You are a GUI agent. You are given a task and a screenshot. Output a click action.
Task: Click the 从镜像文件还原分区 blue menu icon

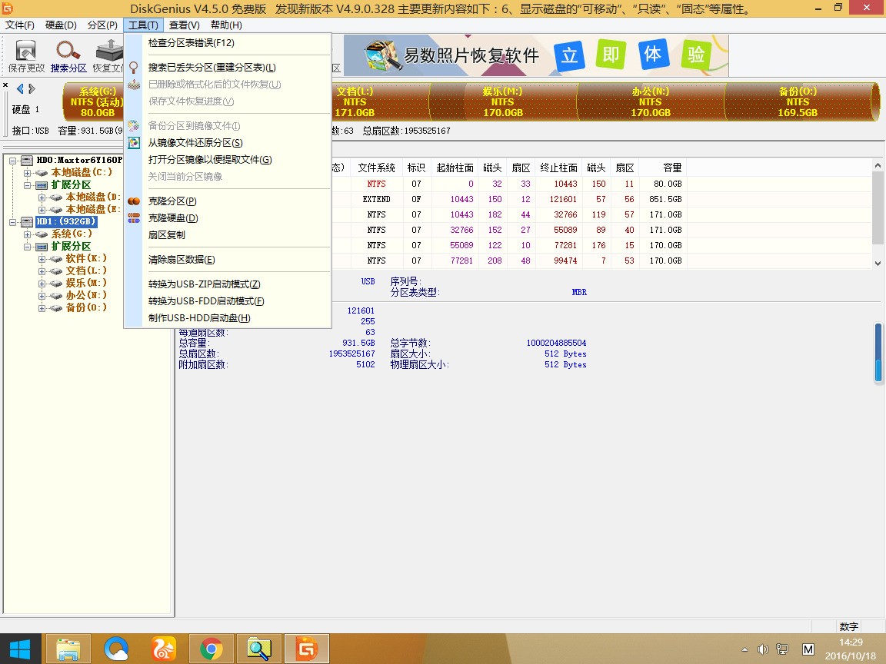(132, 143)
